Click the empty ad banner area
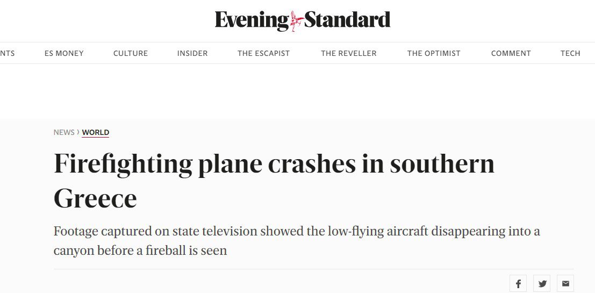 point(298,91)
